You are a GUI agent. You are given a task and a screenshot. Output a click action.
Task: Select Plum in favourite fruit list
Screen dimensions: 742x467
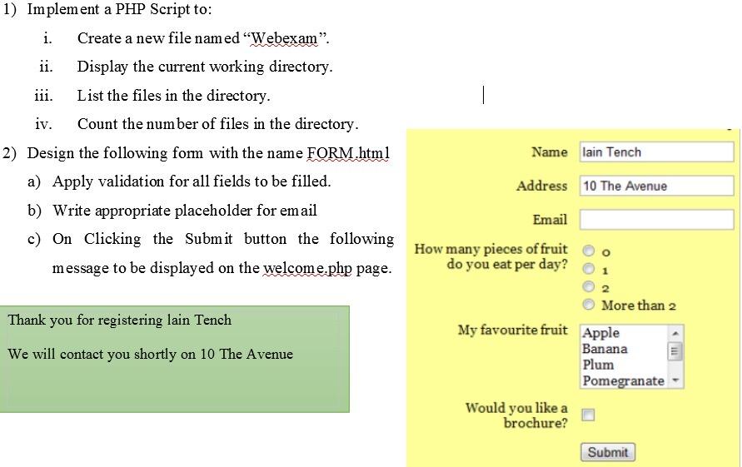pos(598,365)
